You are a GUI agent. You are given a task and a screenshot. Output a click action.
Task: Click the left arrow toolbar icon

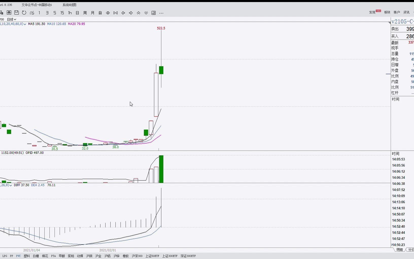[x=123, y=13]
